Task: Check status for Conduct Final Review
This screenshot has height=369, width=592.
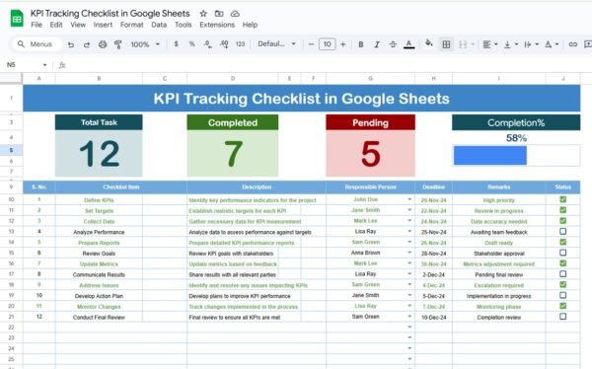Action: [x=563, y=317]
